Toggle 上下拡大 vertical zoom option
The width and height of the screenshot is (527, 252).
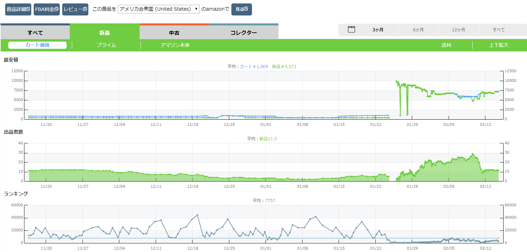coord(498,45)
